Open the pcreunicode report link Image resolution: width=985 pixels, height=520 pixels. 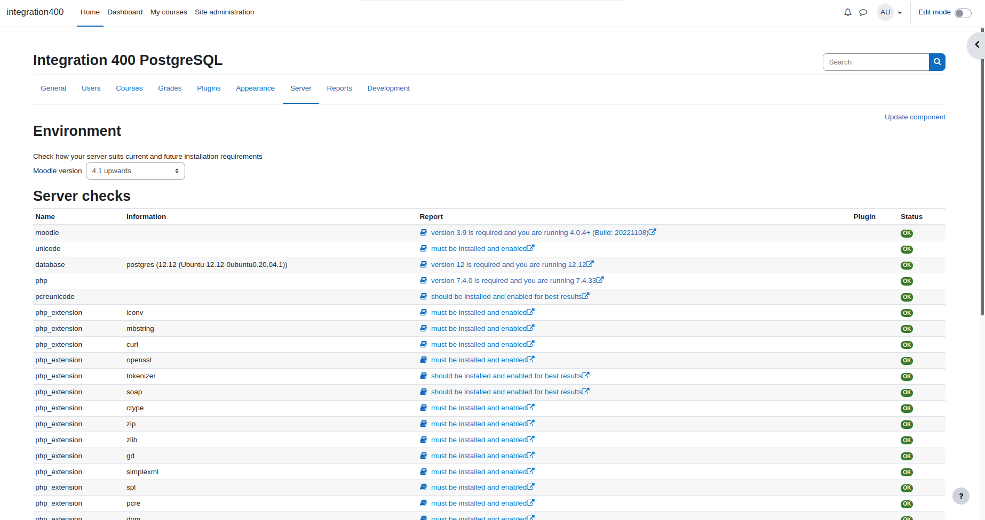[x=506, y=297]
